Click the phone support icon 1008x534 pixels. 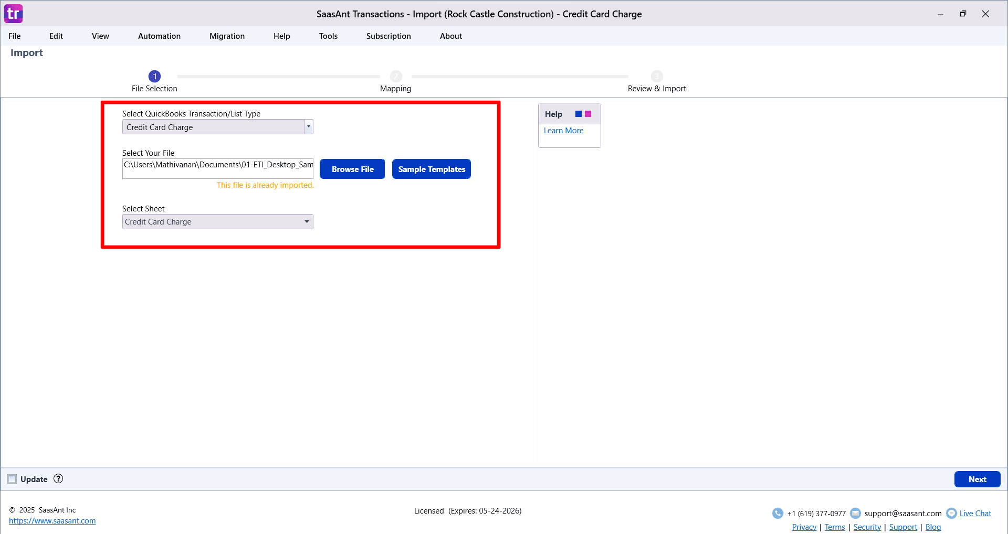tap(778, 513)
